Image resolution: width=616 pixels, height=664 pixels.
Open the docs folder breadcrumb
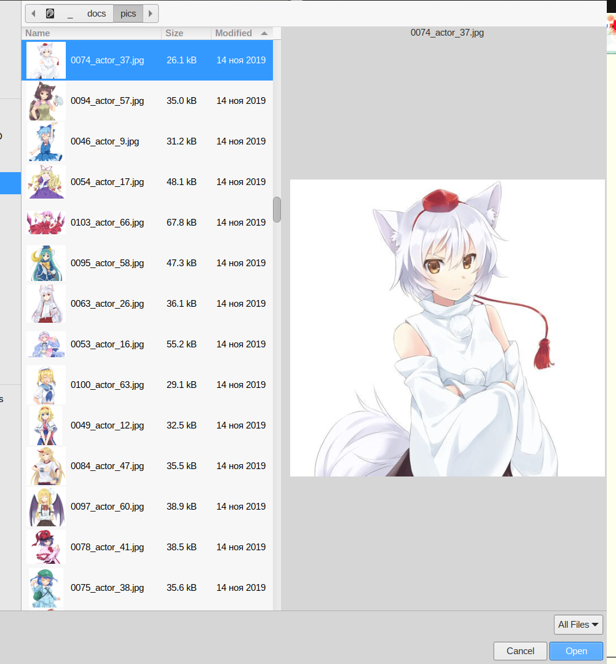[96, 14]
